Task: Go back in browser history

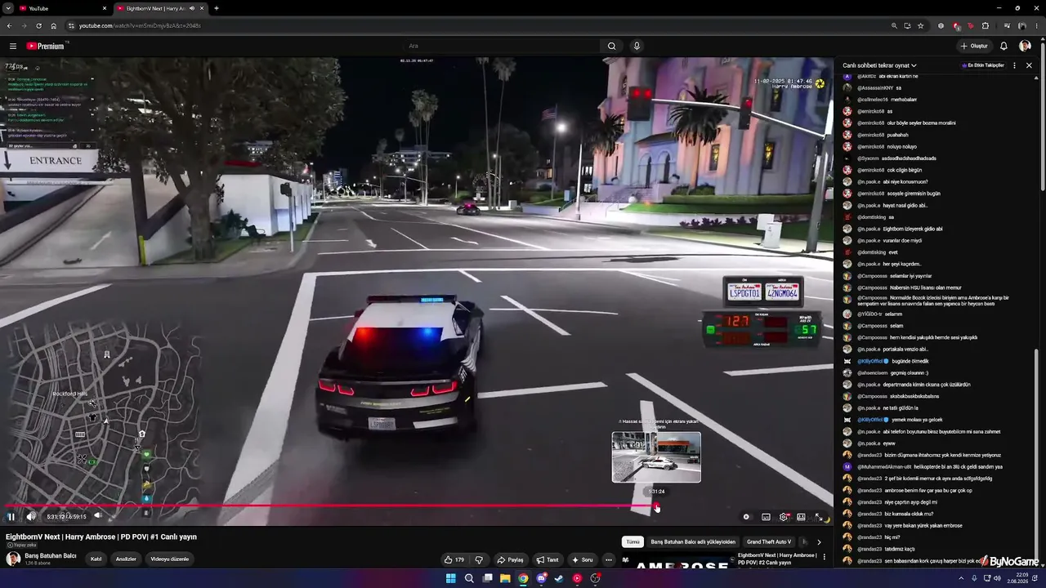Action: click(x=9, y=25)
